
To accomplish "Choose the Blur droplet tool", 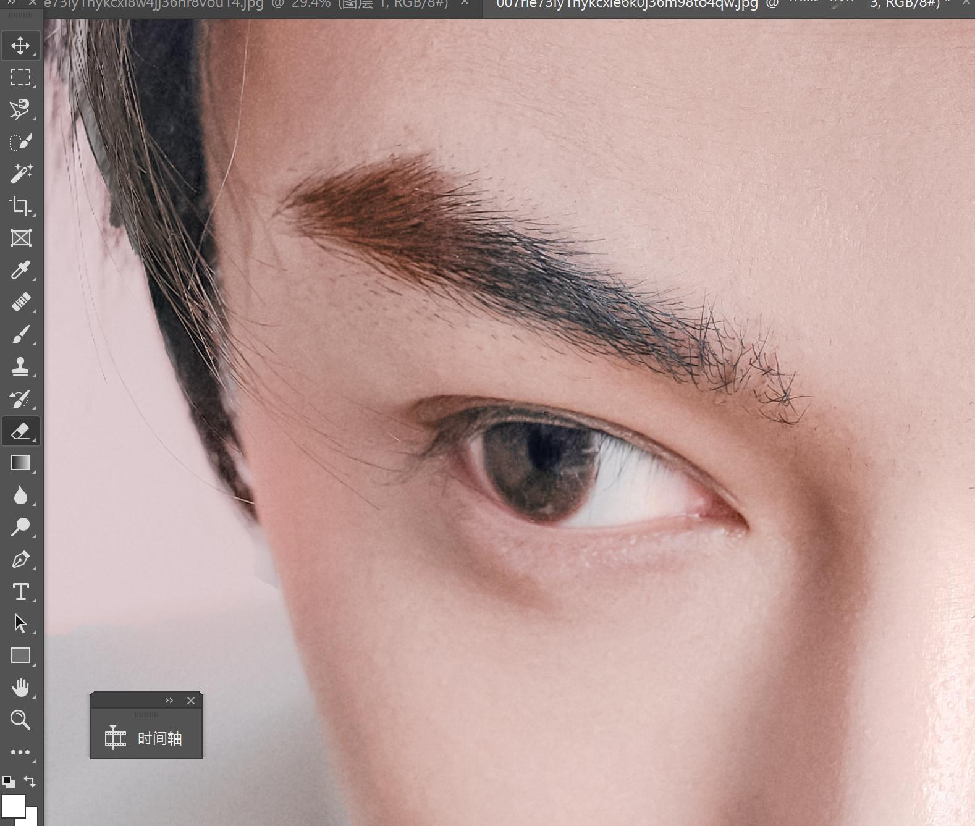I will coord(20,495).
